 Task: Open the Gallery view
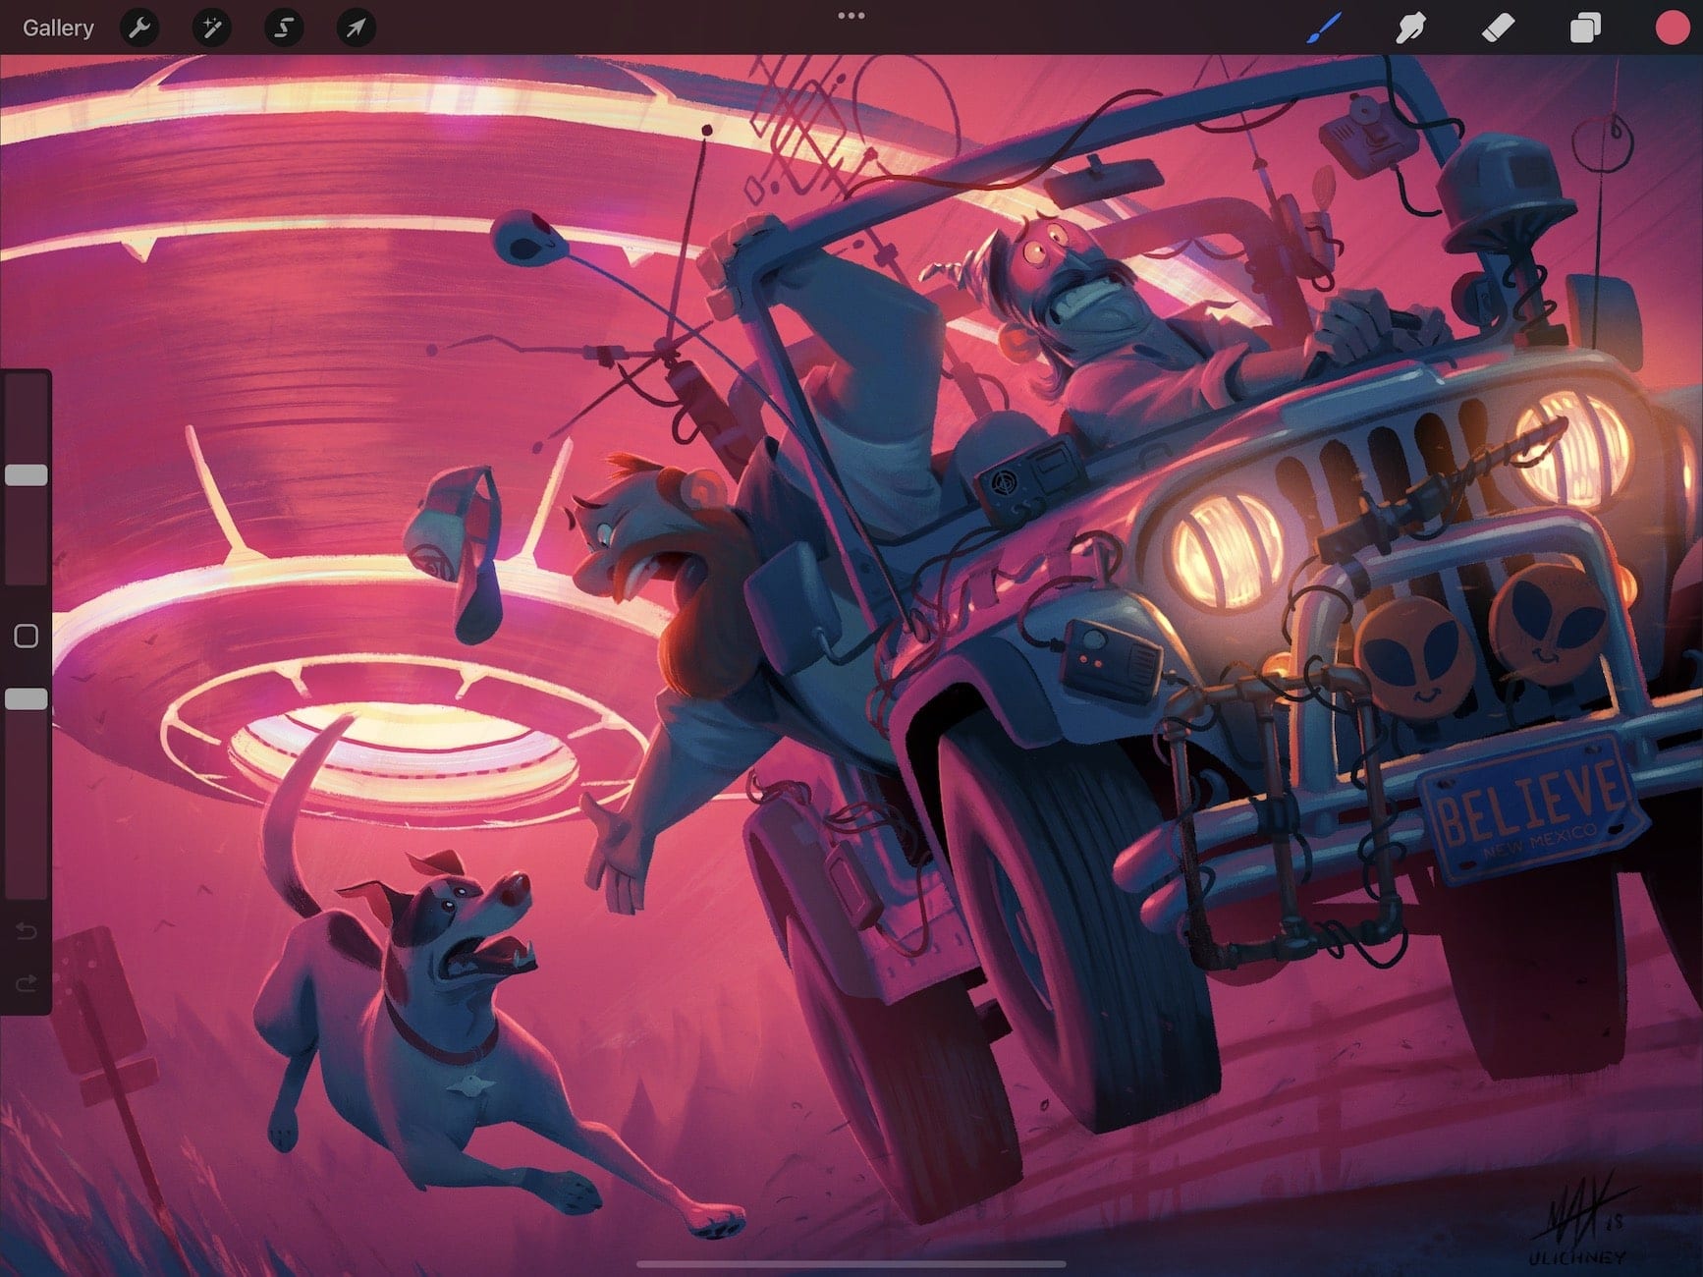click(x=58, y=28)
